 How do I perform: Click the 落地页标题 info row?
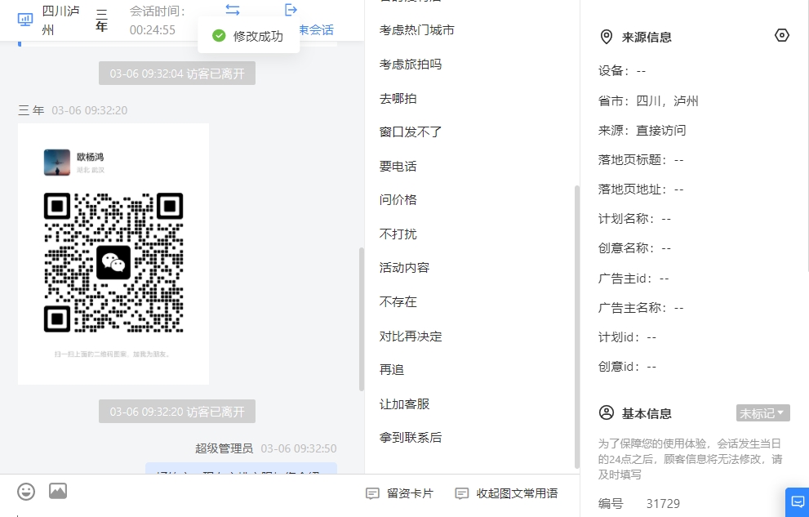[641, 160]
